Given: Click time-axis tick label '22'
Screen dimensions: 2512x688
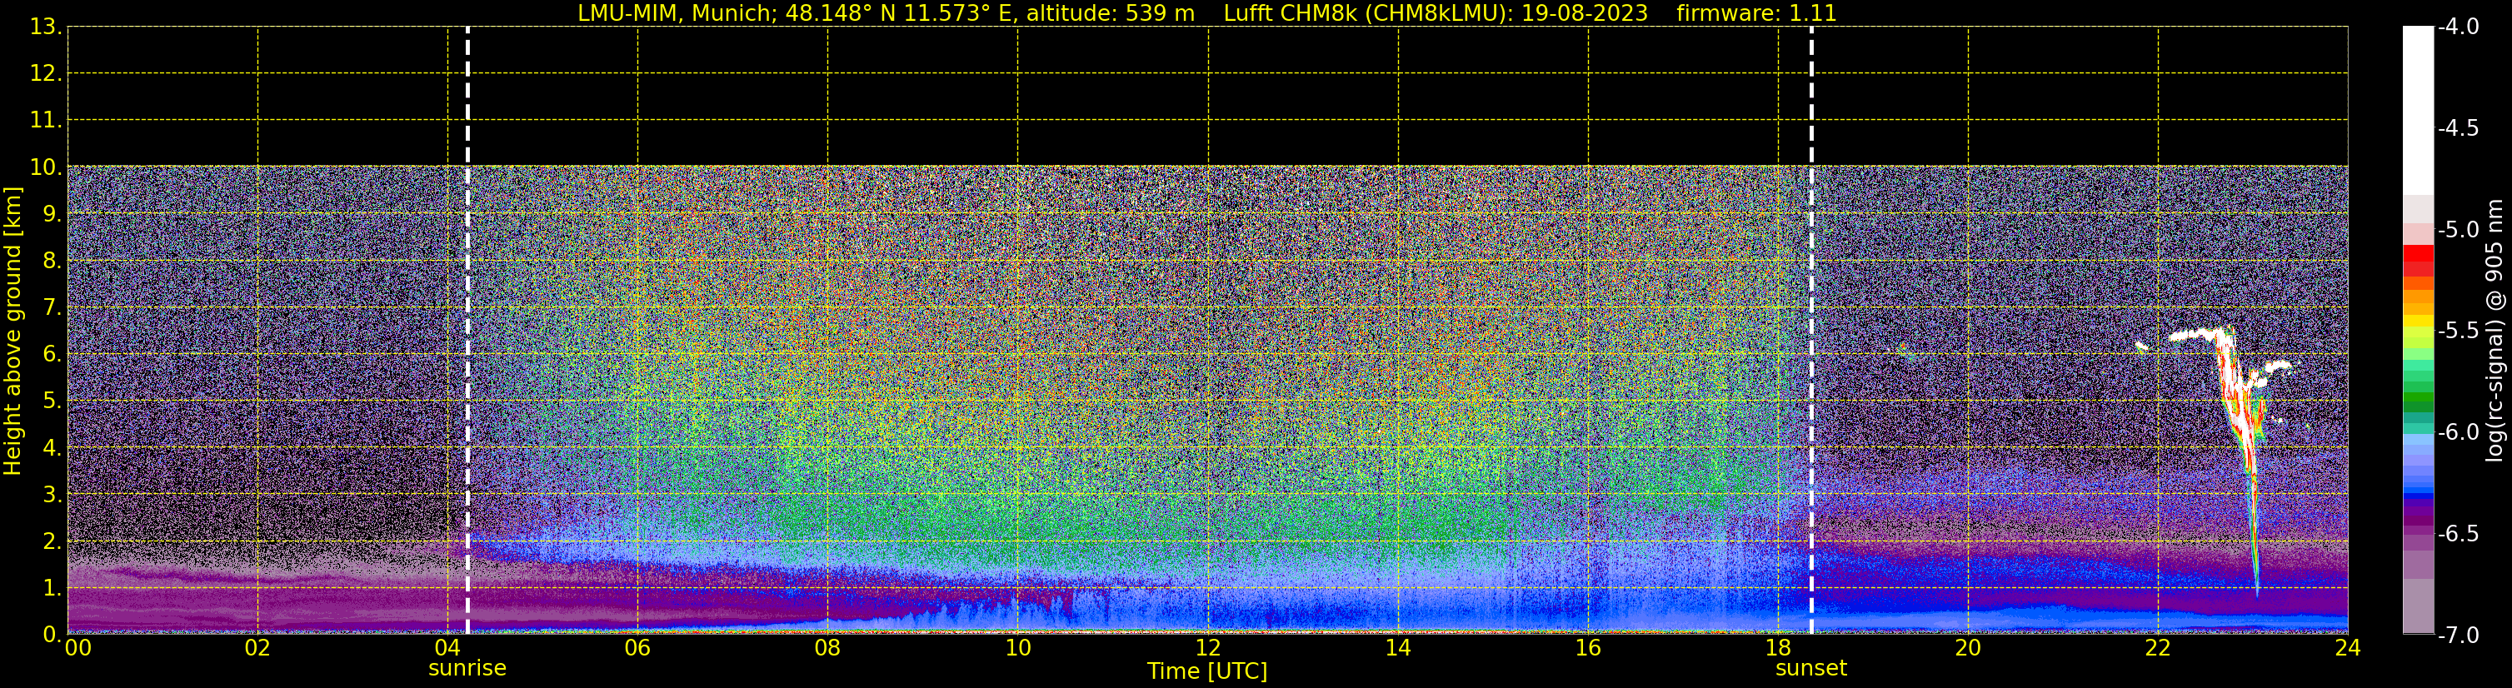Looking at the screenshot, I should click(2158, 648).
